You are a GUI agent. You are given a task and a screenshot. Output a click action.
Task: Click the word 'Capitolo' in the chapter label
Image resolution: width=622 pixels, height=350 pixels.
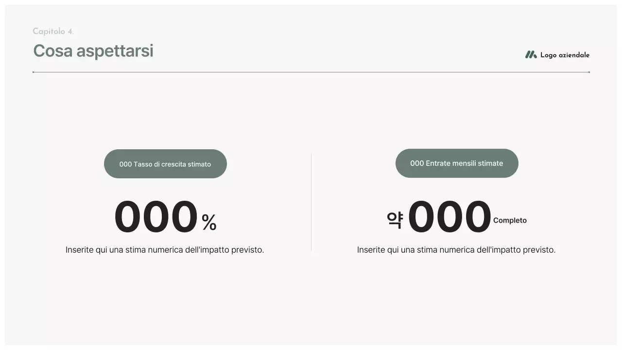point(49,32)
